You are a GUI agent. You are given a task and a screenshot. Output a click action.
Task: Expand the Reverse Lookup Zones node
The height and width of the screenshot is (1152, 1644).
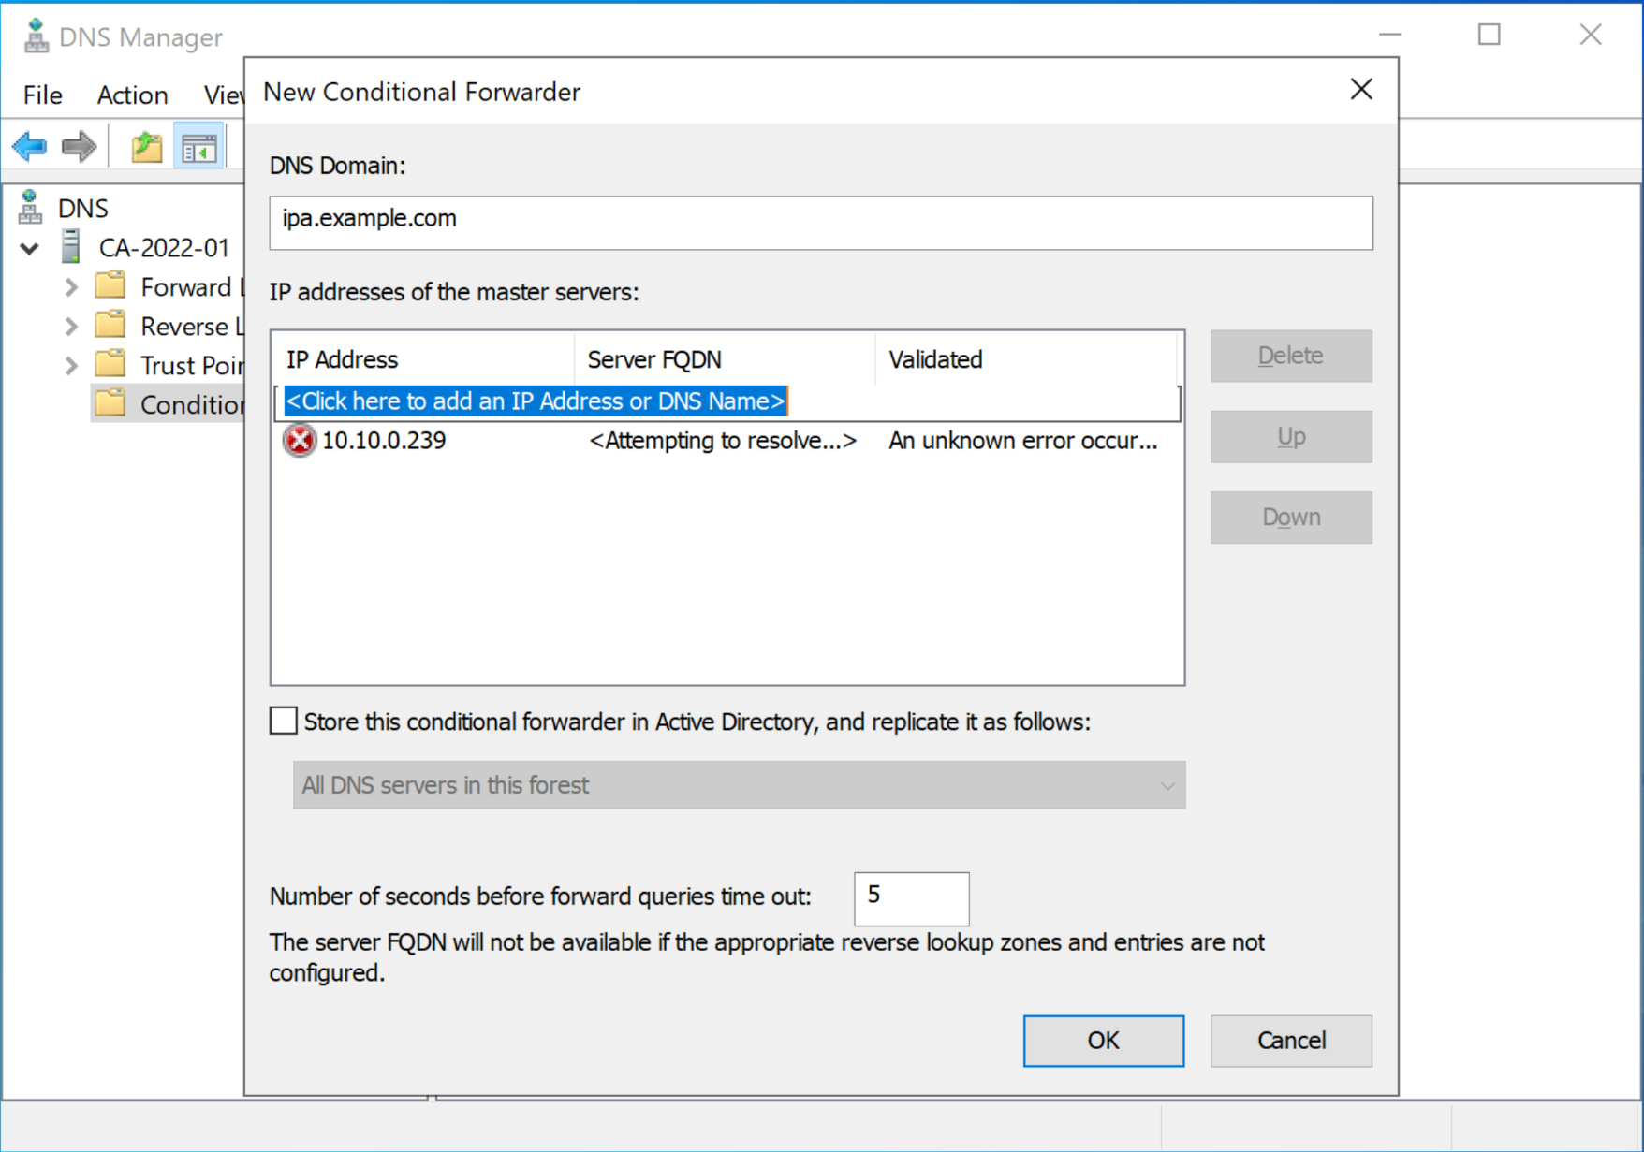[x=71, y=327]
